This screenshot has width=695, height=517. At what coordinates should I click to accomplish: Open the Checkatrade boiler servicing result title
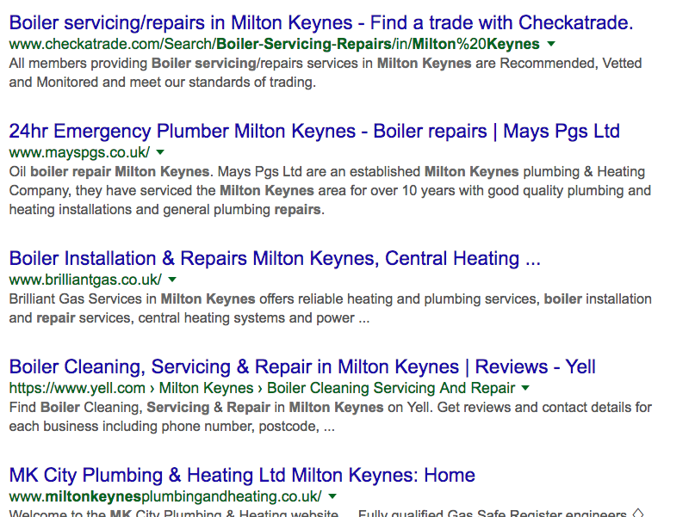click(320, 22)
